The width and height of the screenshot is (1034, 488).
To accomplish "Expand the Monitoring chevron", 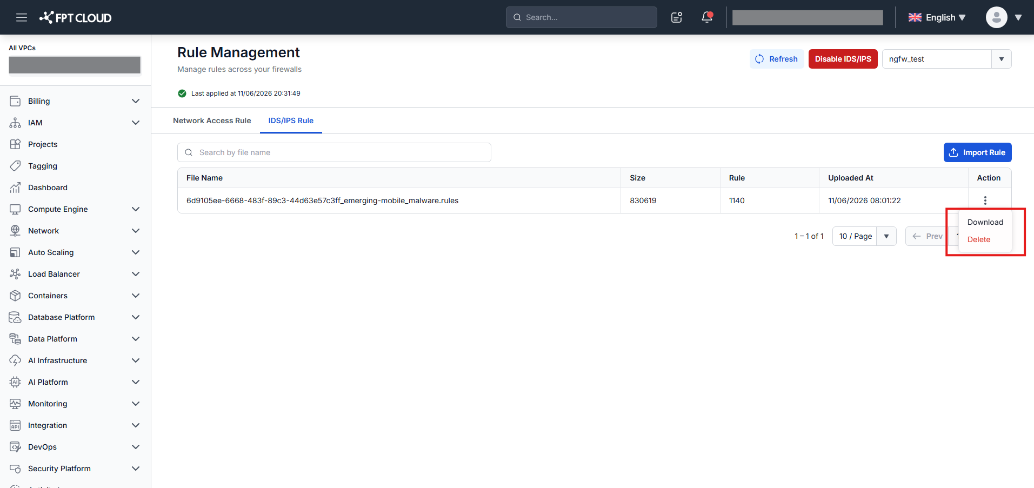I will click(136, 404).
